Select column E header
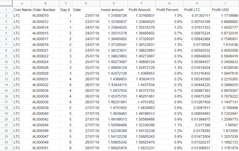The height and width of the screenshot is (151, 239). pos(114,3)
